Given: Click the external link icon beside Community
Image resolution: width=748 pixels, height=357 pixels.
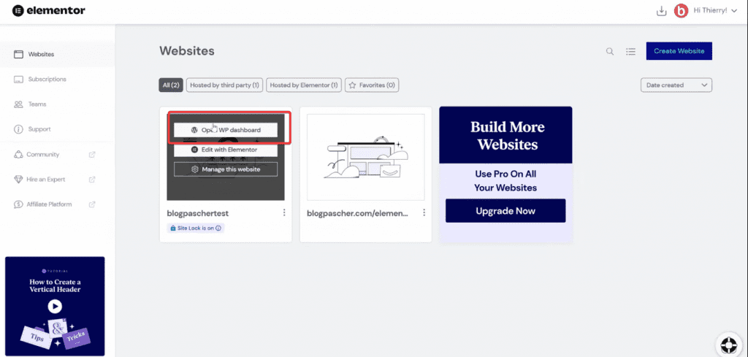Looking at the screenshot, I should [x=92, y=155].
